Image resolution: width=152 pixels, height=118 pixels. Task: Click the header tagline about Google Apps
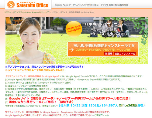click(92, 5)
